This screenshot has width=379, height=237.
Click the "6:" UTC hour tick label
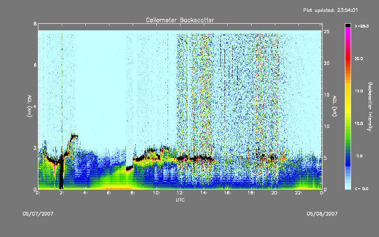click(x=109, y=193)
